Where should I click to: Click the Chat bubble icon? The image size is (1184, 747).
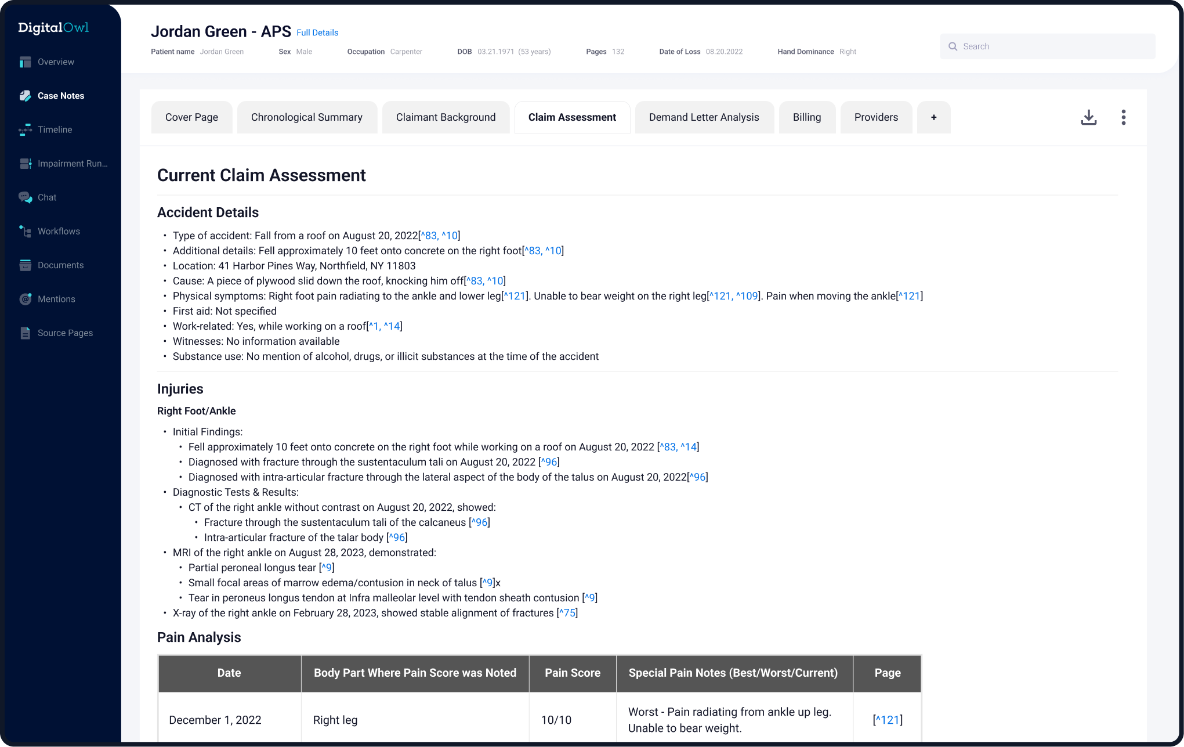[25, 197]
